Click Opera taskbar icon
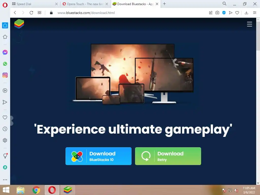The width and height of the screenshot is (260, 195). tap(52, 190)
